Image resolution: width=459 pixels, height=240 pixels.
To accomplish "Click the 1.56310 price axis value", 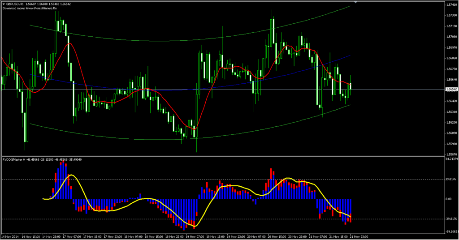I will [x=451, y=111].
